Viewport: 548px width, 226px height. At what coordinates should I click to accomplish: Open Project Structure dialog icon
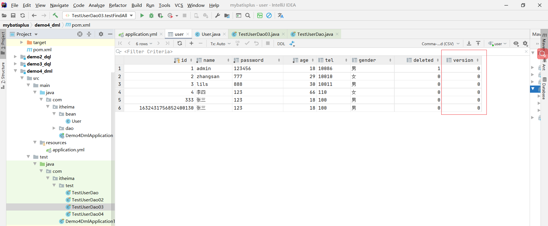[227, 15]
